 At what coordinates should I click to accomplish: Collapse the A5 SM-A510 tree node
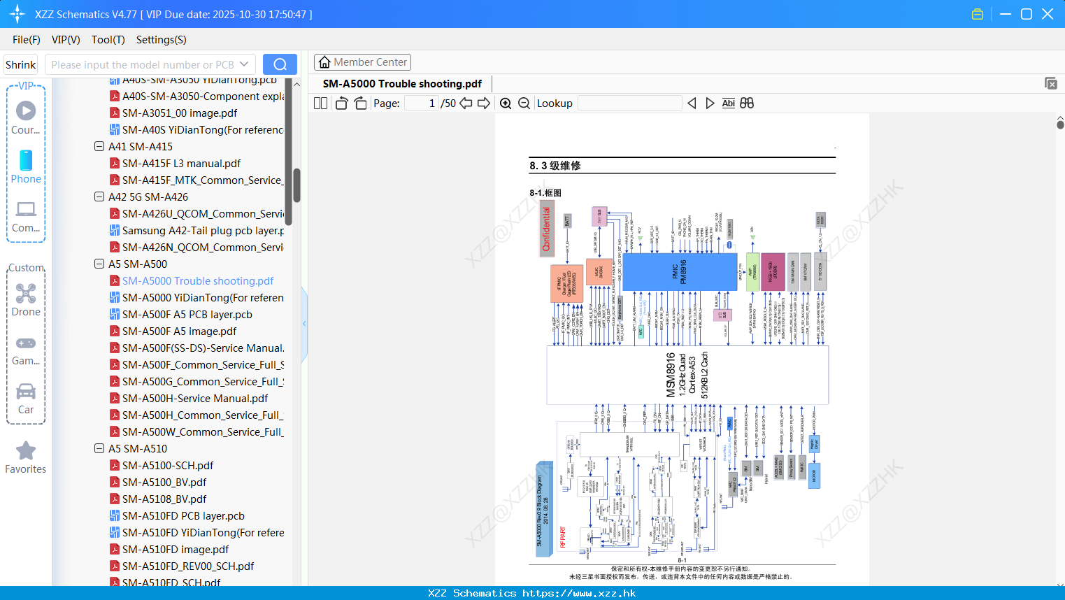coord(99,449)
